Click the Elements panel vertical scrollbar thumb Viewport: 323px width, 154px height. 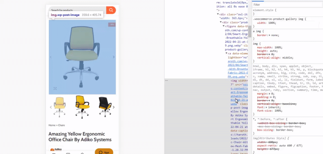coord(249,32)
